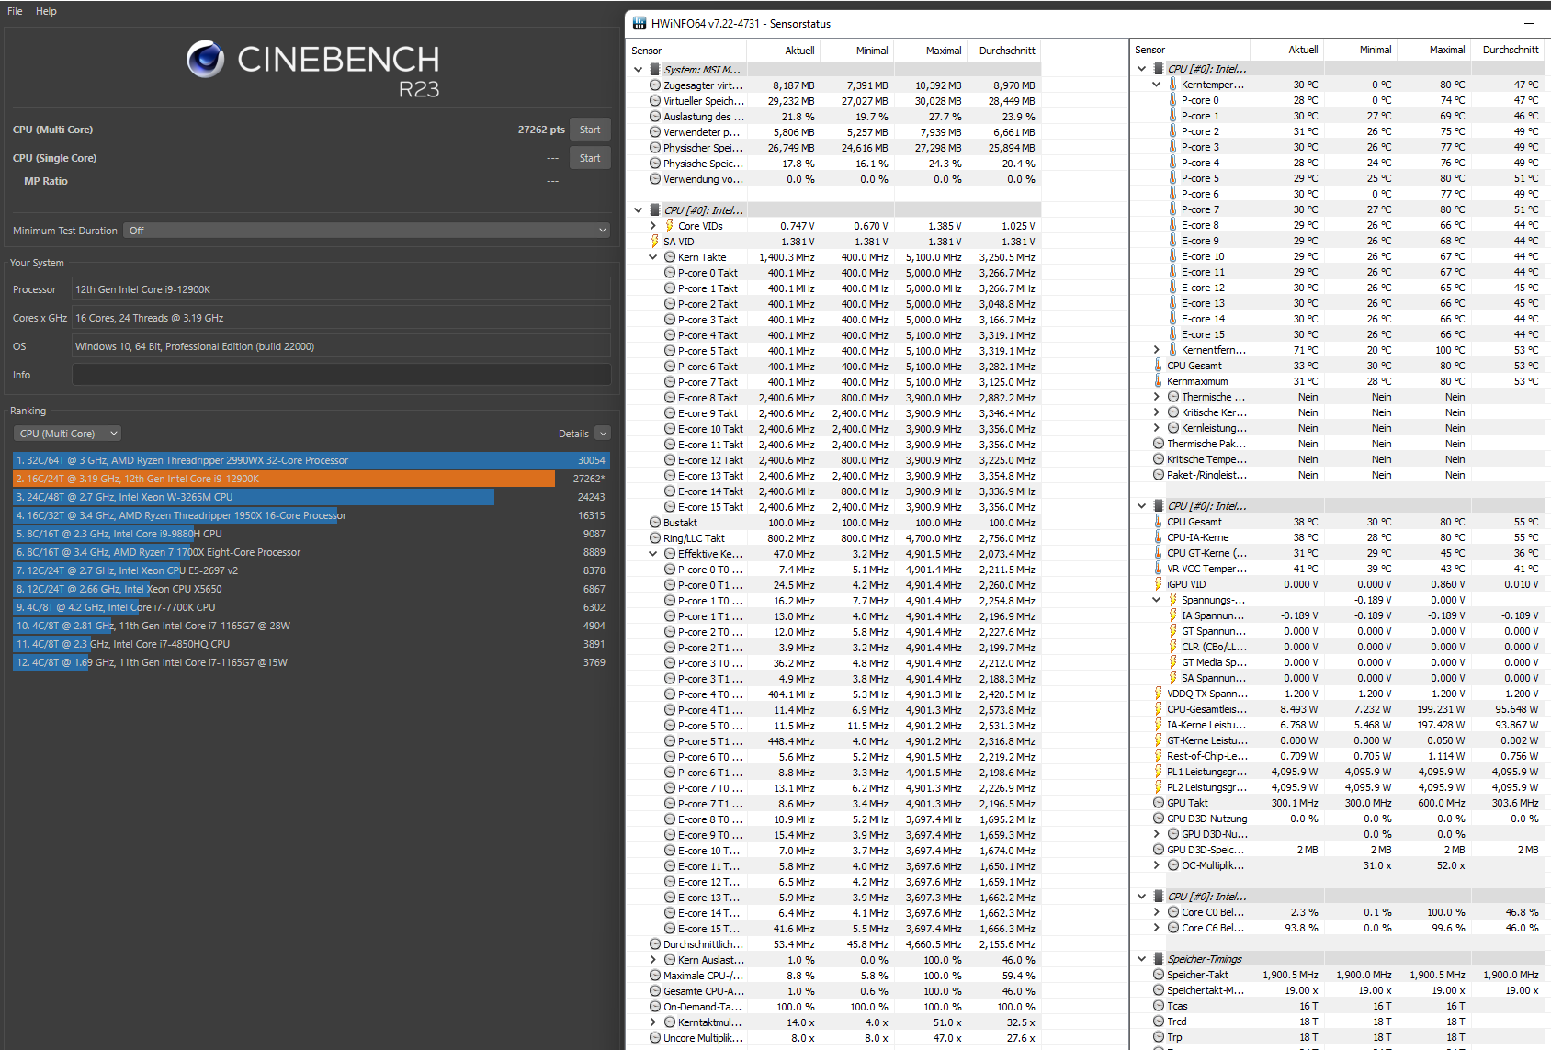
Task: Collapse the Spannungs-... tree row
Action: click(1157, 600)
